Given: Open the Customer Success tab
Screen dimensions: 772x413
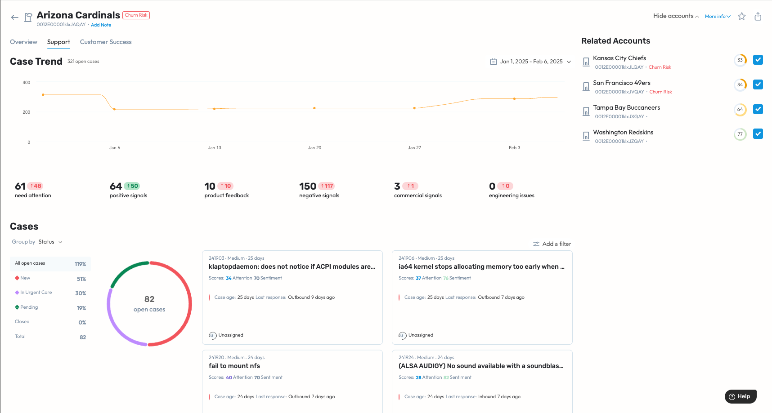Looking at the screenshot, I should 106,42.
